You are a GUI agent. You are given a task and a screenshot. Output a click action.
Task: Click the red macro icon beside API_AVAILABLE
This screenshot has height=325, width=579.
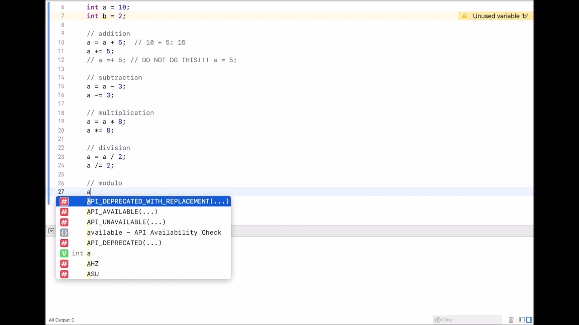(64, 212)
